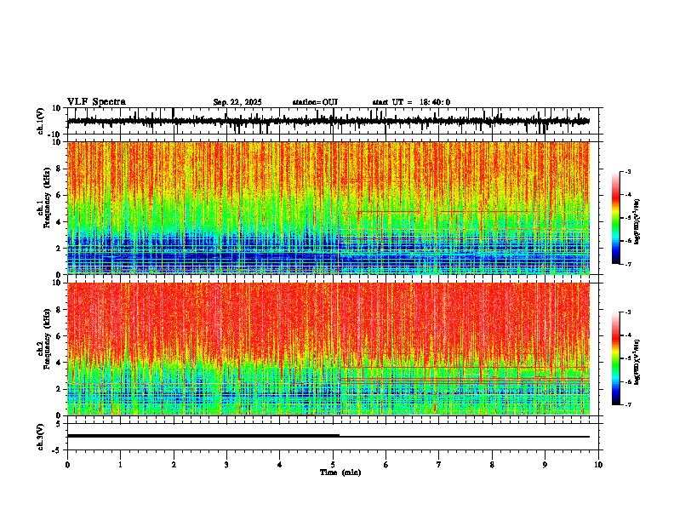Viewport: 674px width, 521px height.
Task: Click the time axis tick '5'
Action: 333,465
